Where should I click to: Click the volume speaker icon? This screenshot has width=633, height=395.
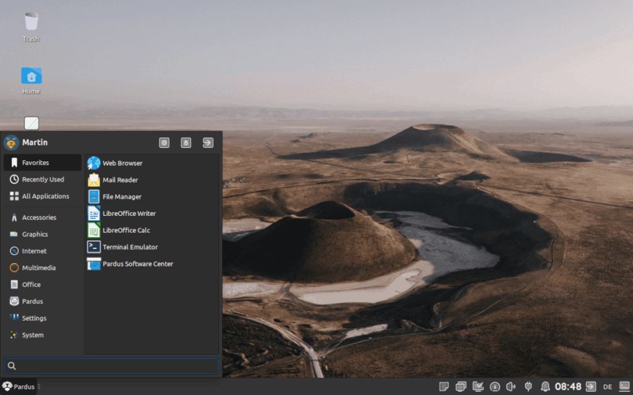tap(511, 387)
